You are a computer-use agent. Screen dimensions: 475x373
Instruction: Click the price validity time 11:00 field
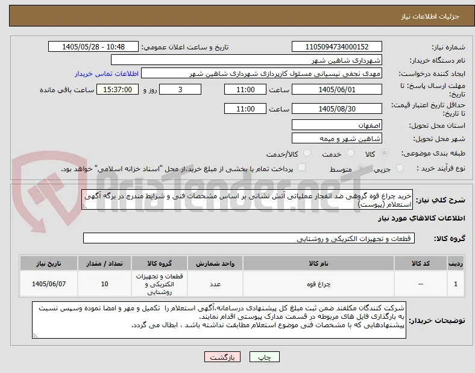245,108
